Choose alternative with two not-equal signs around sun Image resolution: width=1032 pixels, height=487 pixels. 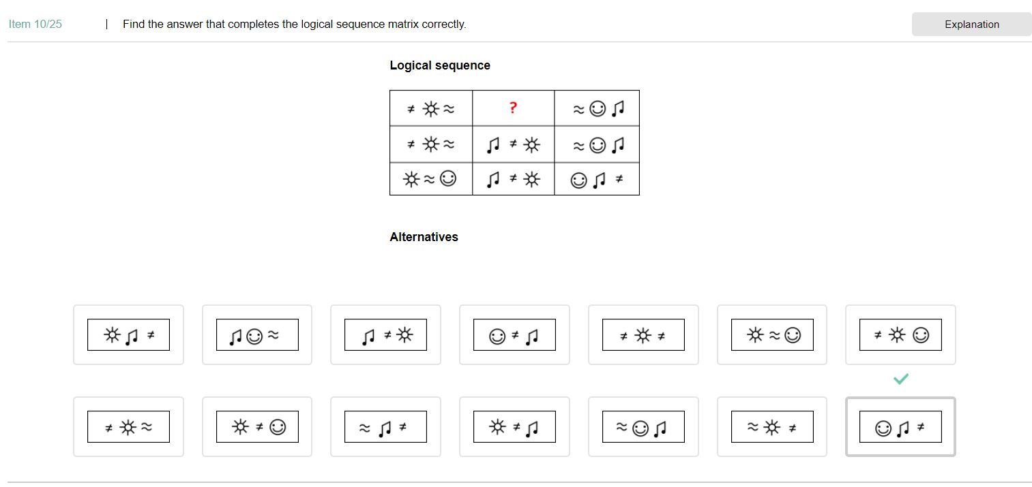pyautogui.click(x=643, y=335)
